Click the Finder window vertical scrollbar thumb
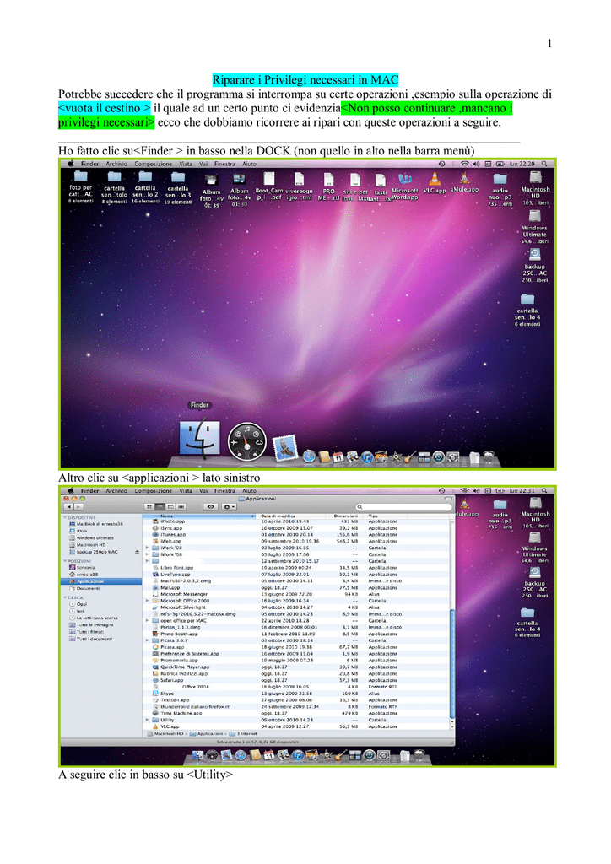The image size is (611, 864). click(452, 664)
